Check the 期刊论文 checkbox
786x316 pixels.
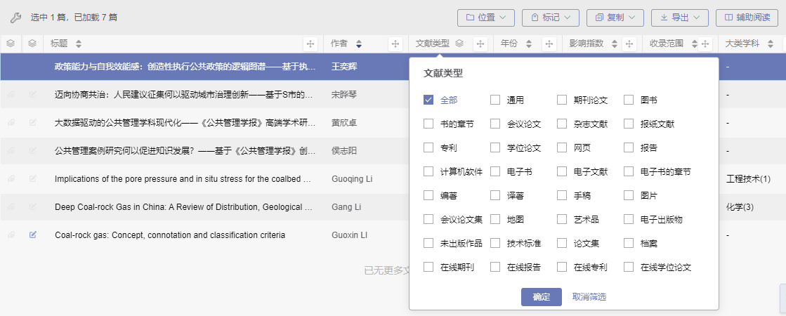562,100
